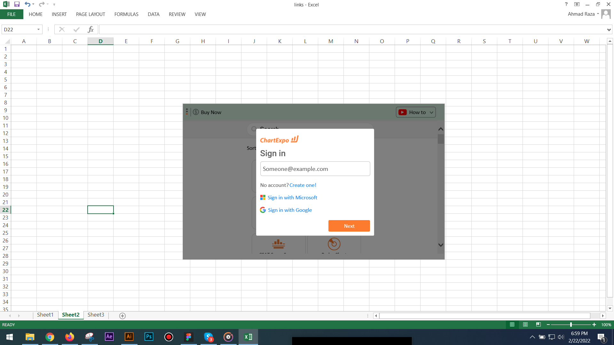Choose Sign in with Google

point(286,210)
